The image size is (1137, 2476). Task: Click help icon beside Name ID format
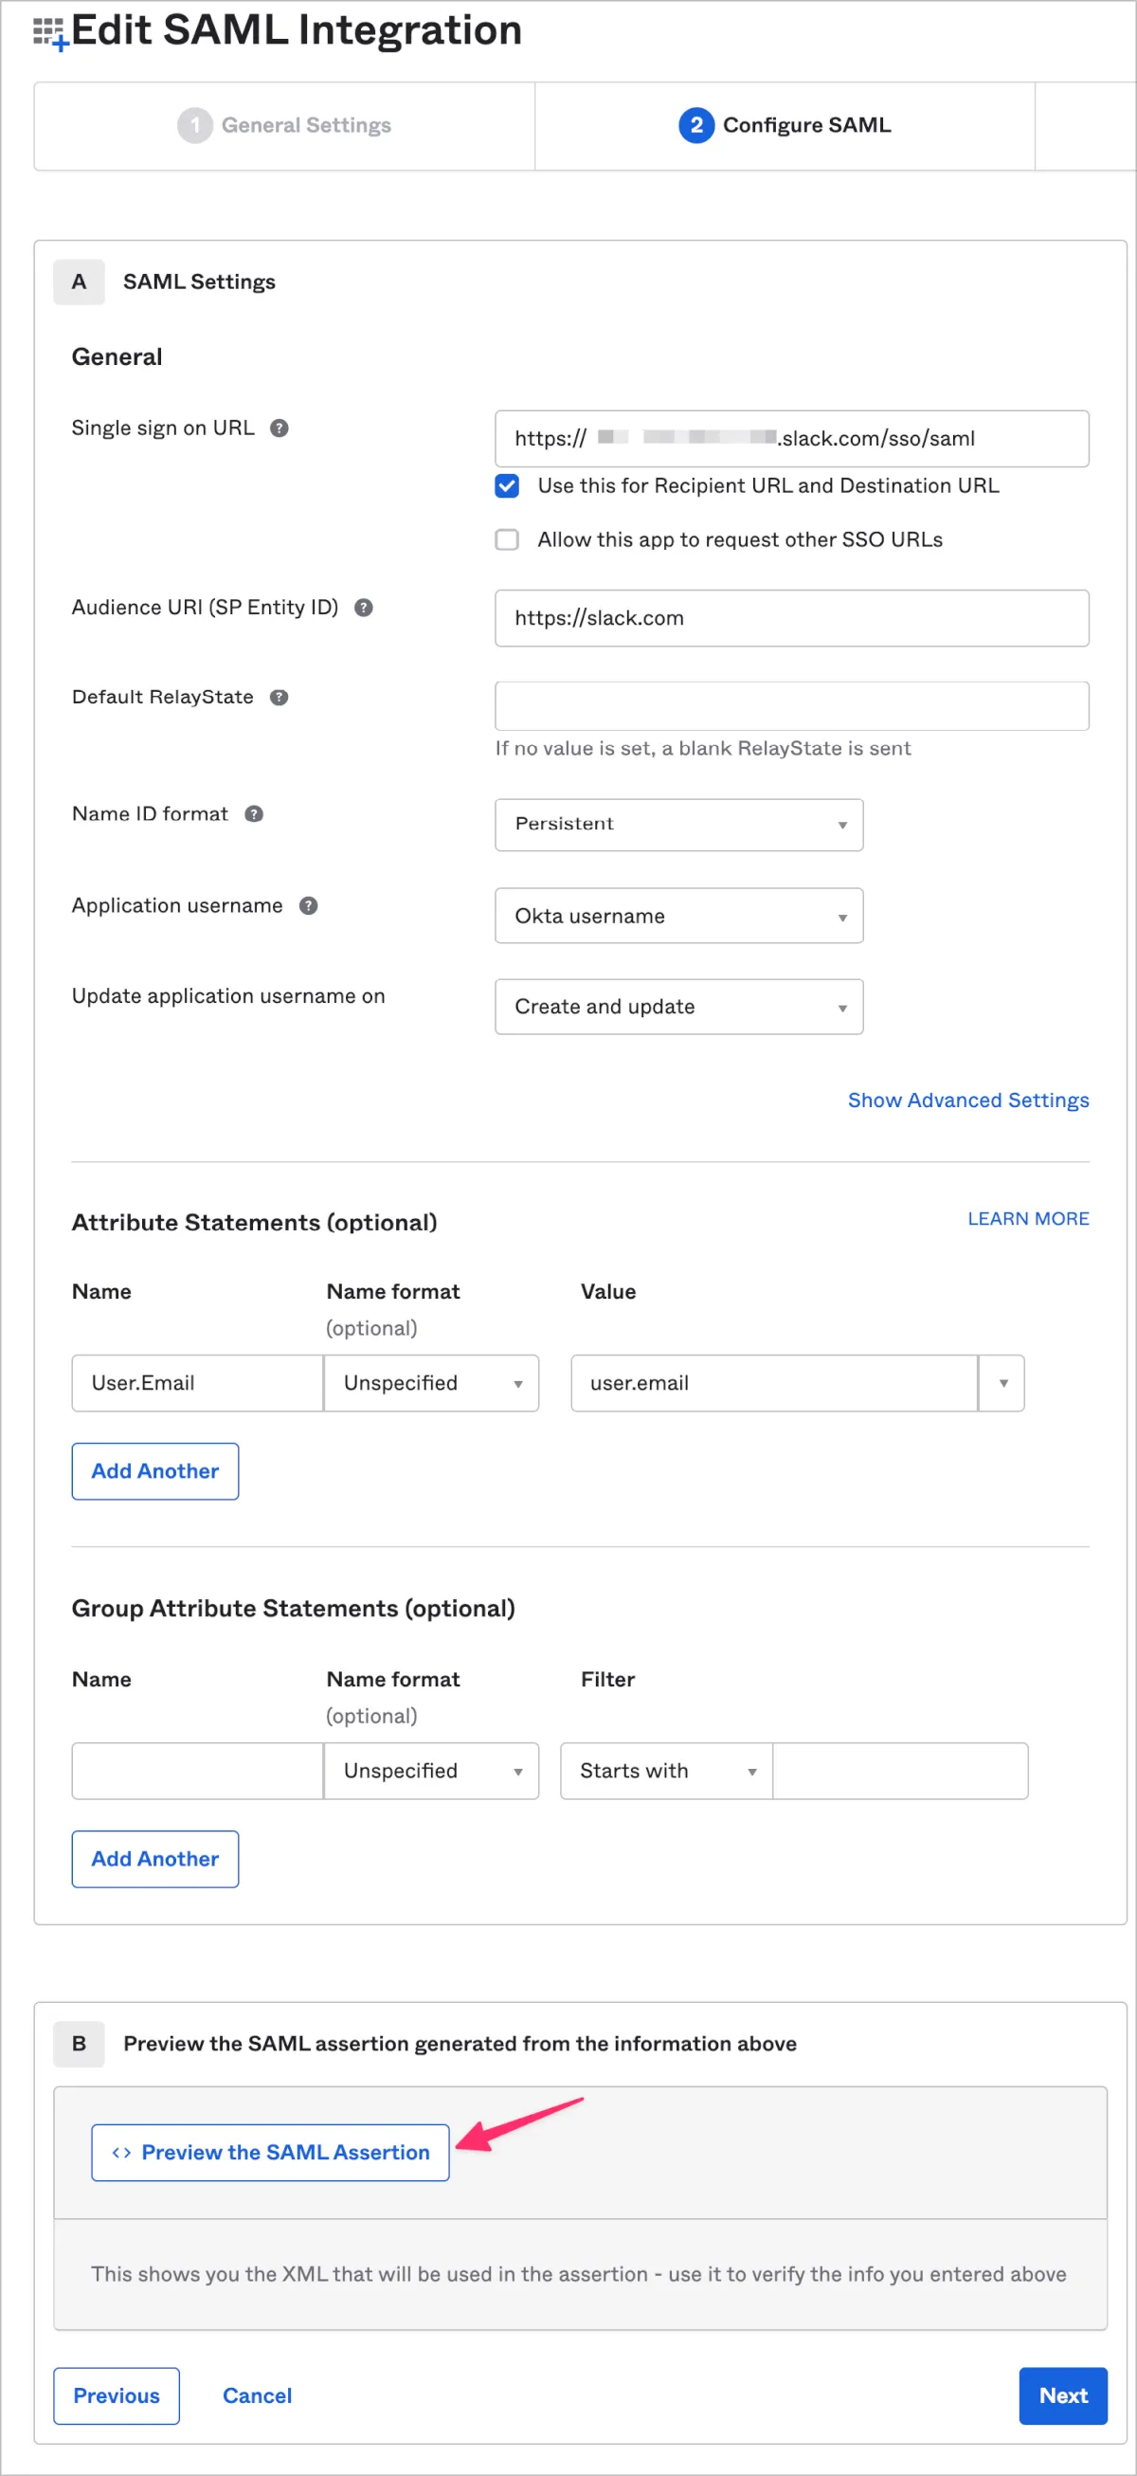(x=254, y=814)
